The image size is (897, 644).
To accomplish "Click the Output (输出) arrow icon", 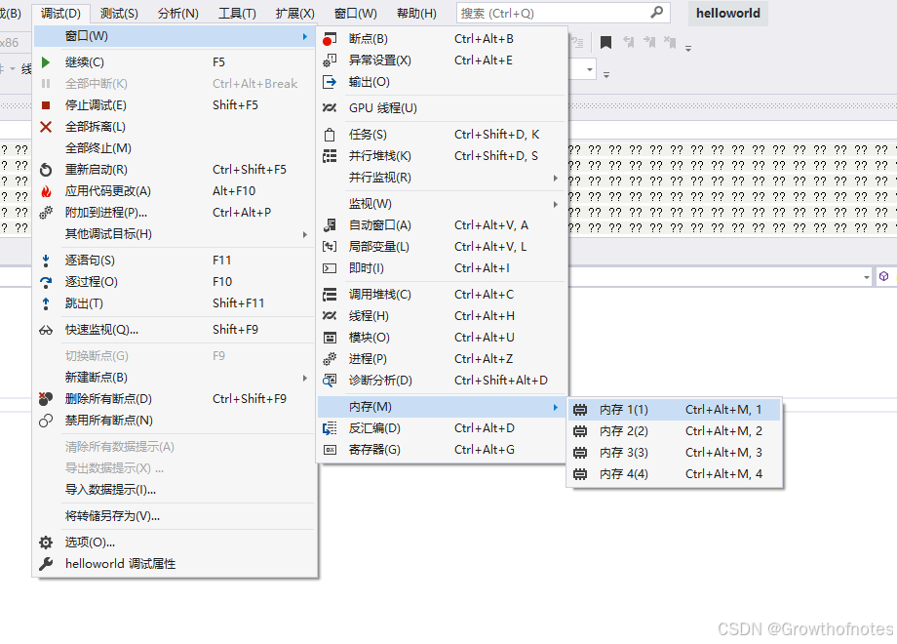I will [x=330, y=82].
